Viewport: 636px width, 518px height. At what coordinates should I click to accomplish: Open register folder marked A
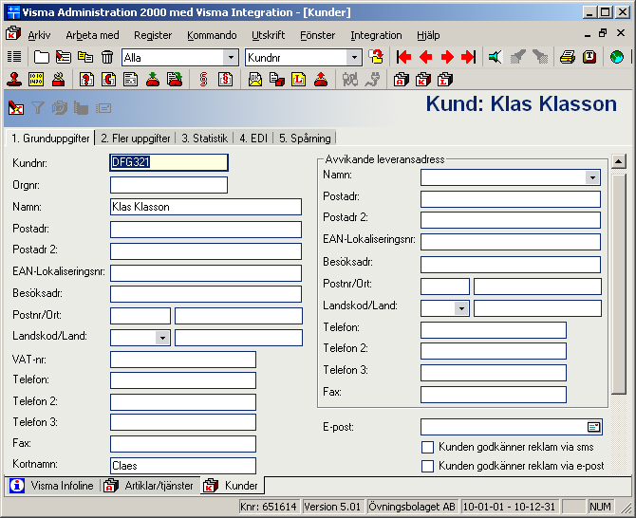pyautogui.click(x=402, y=80)
